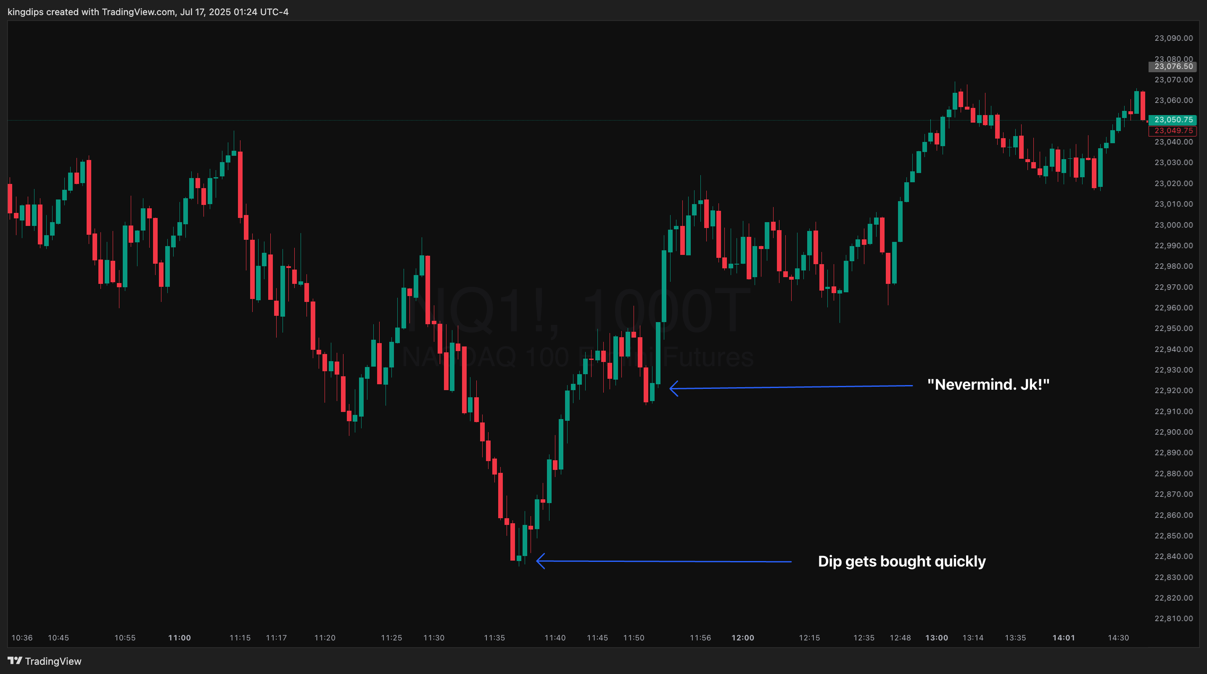Click the 13:35 time axis label
Screen dimensions: 1207x674
(1015, 637)
